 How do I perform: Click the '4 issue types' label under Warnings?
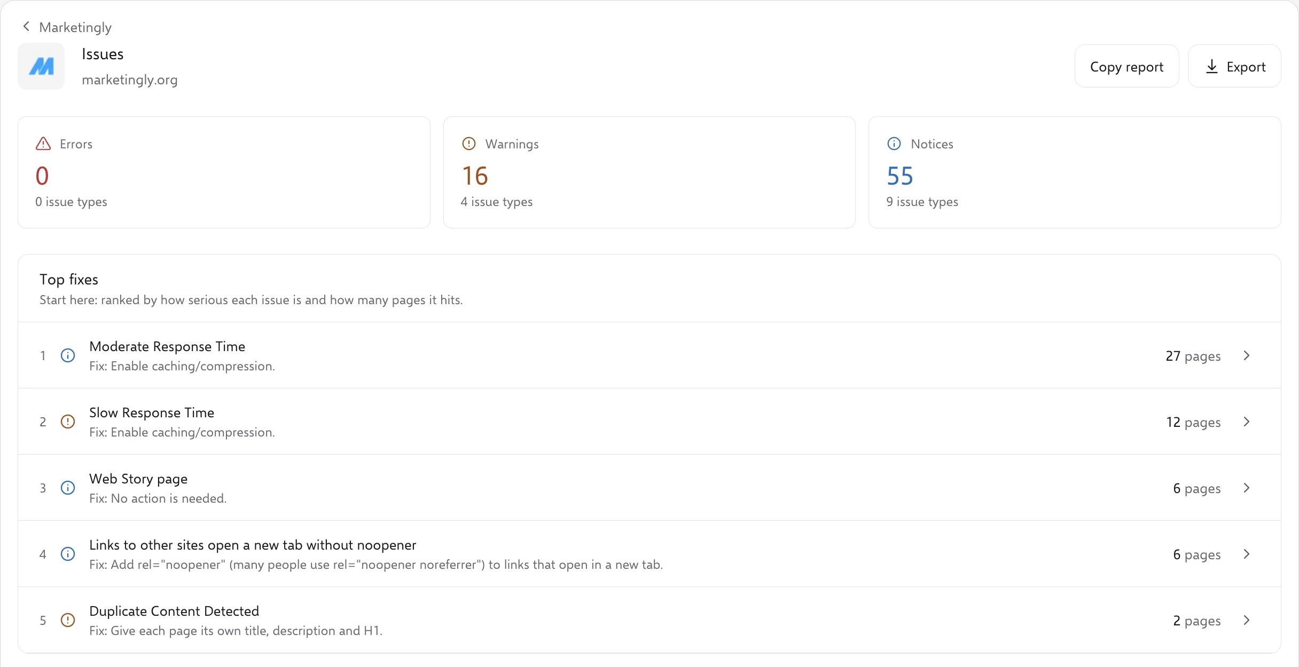point(497,202)
